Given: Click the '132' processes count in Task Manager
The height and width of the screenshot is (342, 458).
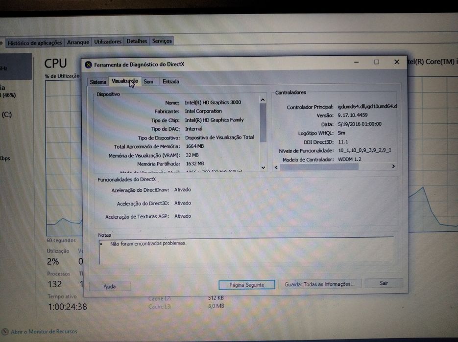Looking at the screenshot, I should pyautogui.click(x=55, y=284).
